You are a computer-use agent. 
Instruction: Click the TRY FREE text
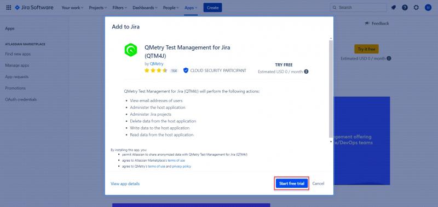[x=284, y=65]
